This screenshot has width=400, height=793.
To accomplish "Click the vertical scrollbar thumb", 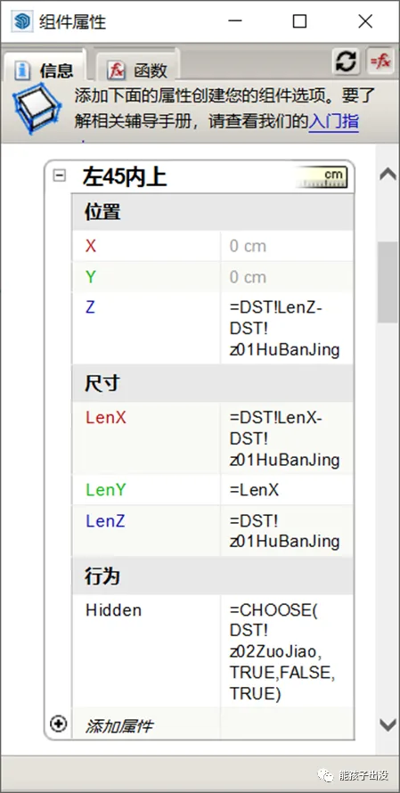I will coord(388,282).
